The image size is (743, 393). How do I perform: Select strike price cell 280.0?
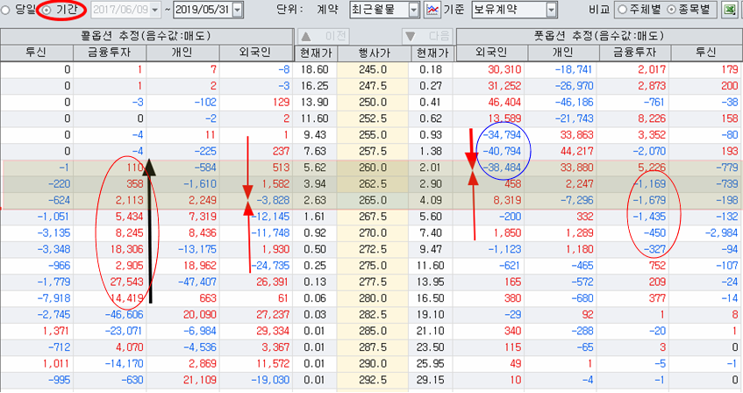tap(373, 298)
